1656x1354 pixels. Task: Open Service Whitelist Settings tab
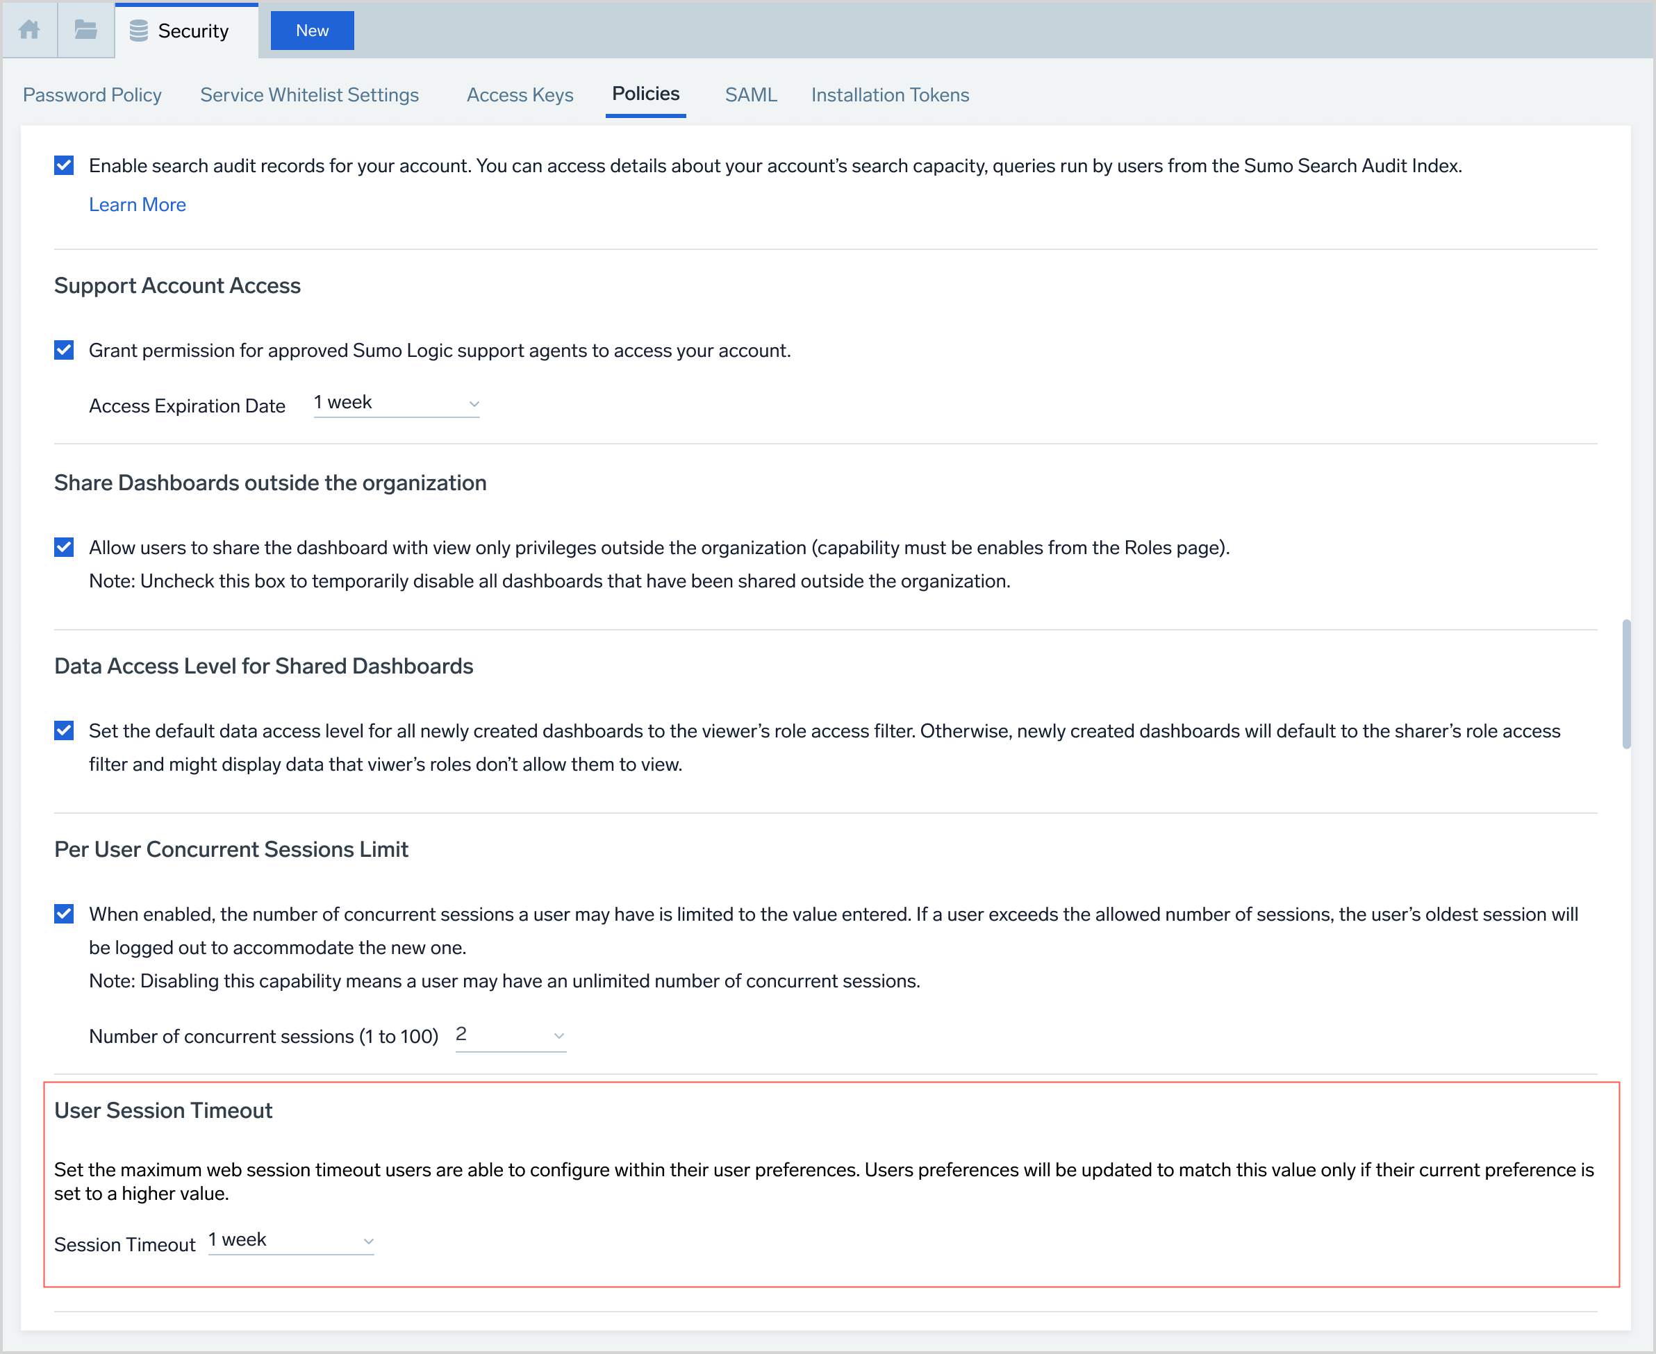click(309, 95)
